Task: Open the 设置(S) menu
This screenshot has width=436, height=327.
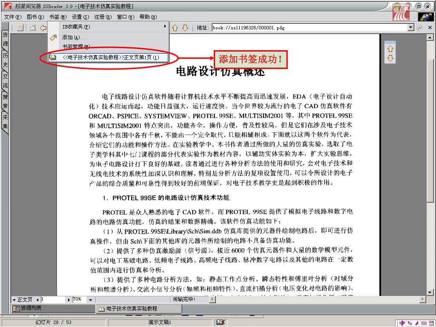Action: 80,17
